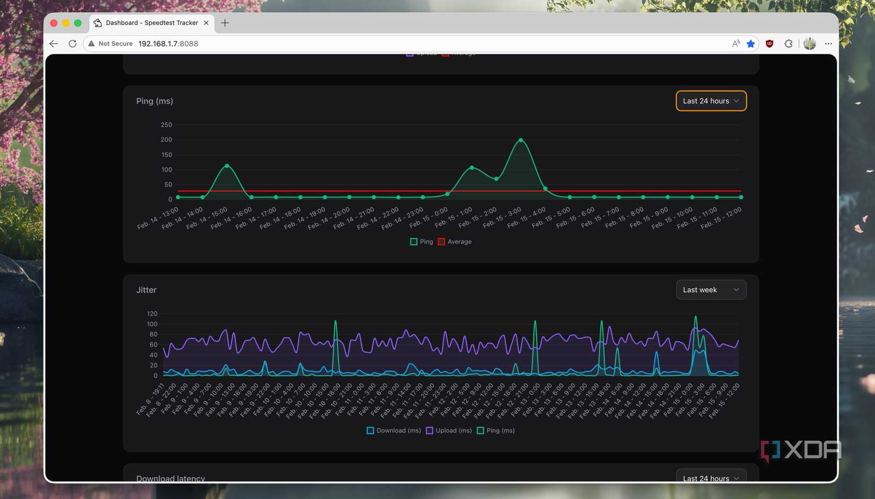Open the browser settings ellipsis menu
The height and width of the screenshot is (499, 875).
point(828,43)
